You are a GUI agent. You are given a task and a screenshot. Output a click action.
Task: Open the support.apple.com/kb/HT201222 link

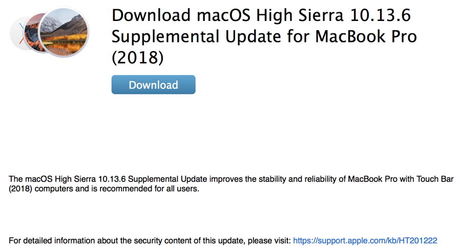click(x=365, y=240)
